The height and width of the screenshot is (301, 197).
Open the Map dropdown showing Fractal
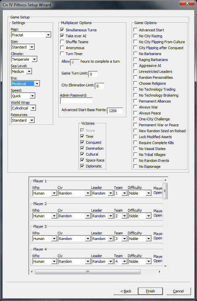pyautogui.click(x=31, y=35)
